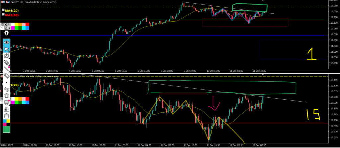Pick the straight line drawing tool
Screen dimensions: 340x148
[x=7, y=69]
